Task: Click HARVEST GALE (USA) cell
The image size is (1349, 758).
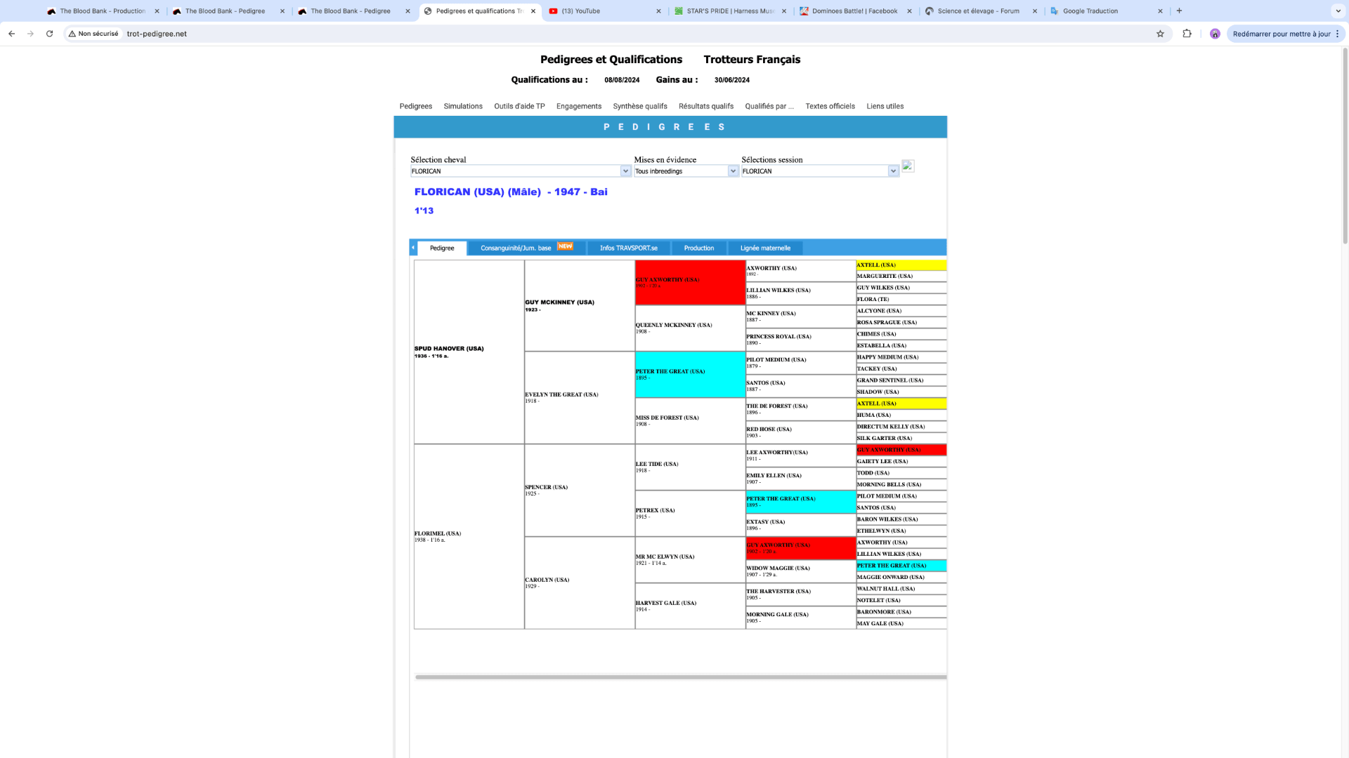Action: tap(690, 606)
